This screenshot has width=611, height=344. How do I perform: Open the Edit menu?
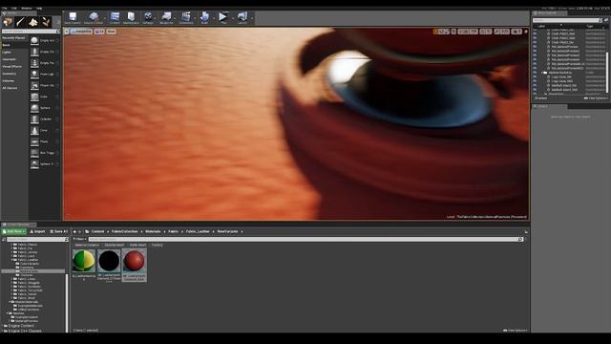pyautogui.click(x=14, y=8)
